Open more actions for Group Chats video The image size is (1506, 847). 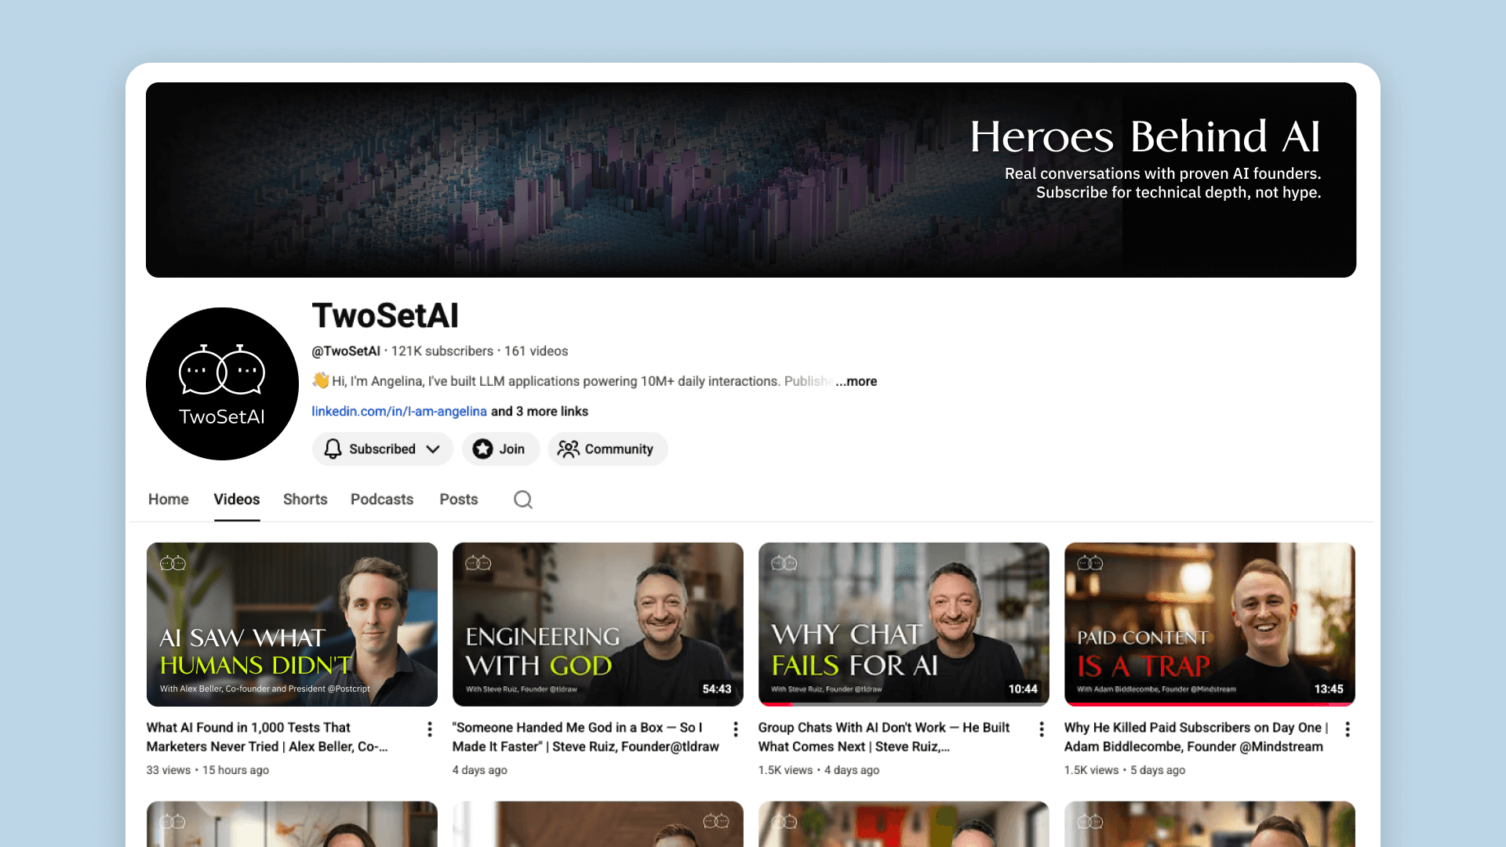click(1042, 729)
